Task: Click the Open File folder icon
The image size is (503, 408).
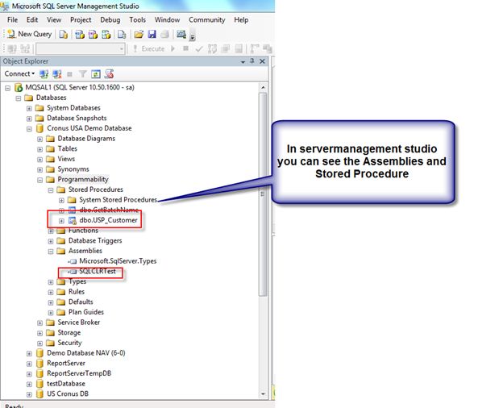Action: click(x=139, y=35)
